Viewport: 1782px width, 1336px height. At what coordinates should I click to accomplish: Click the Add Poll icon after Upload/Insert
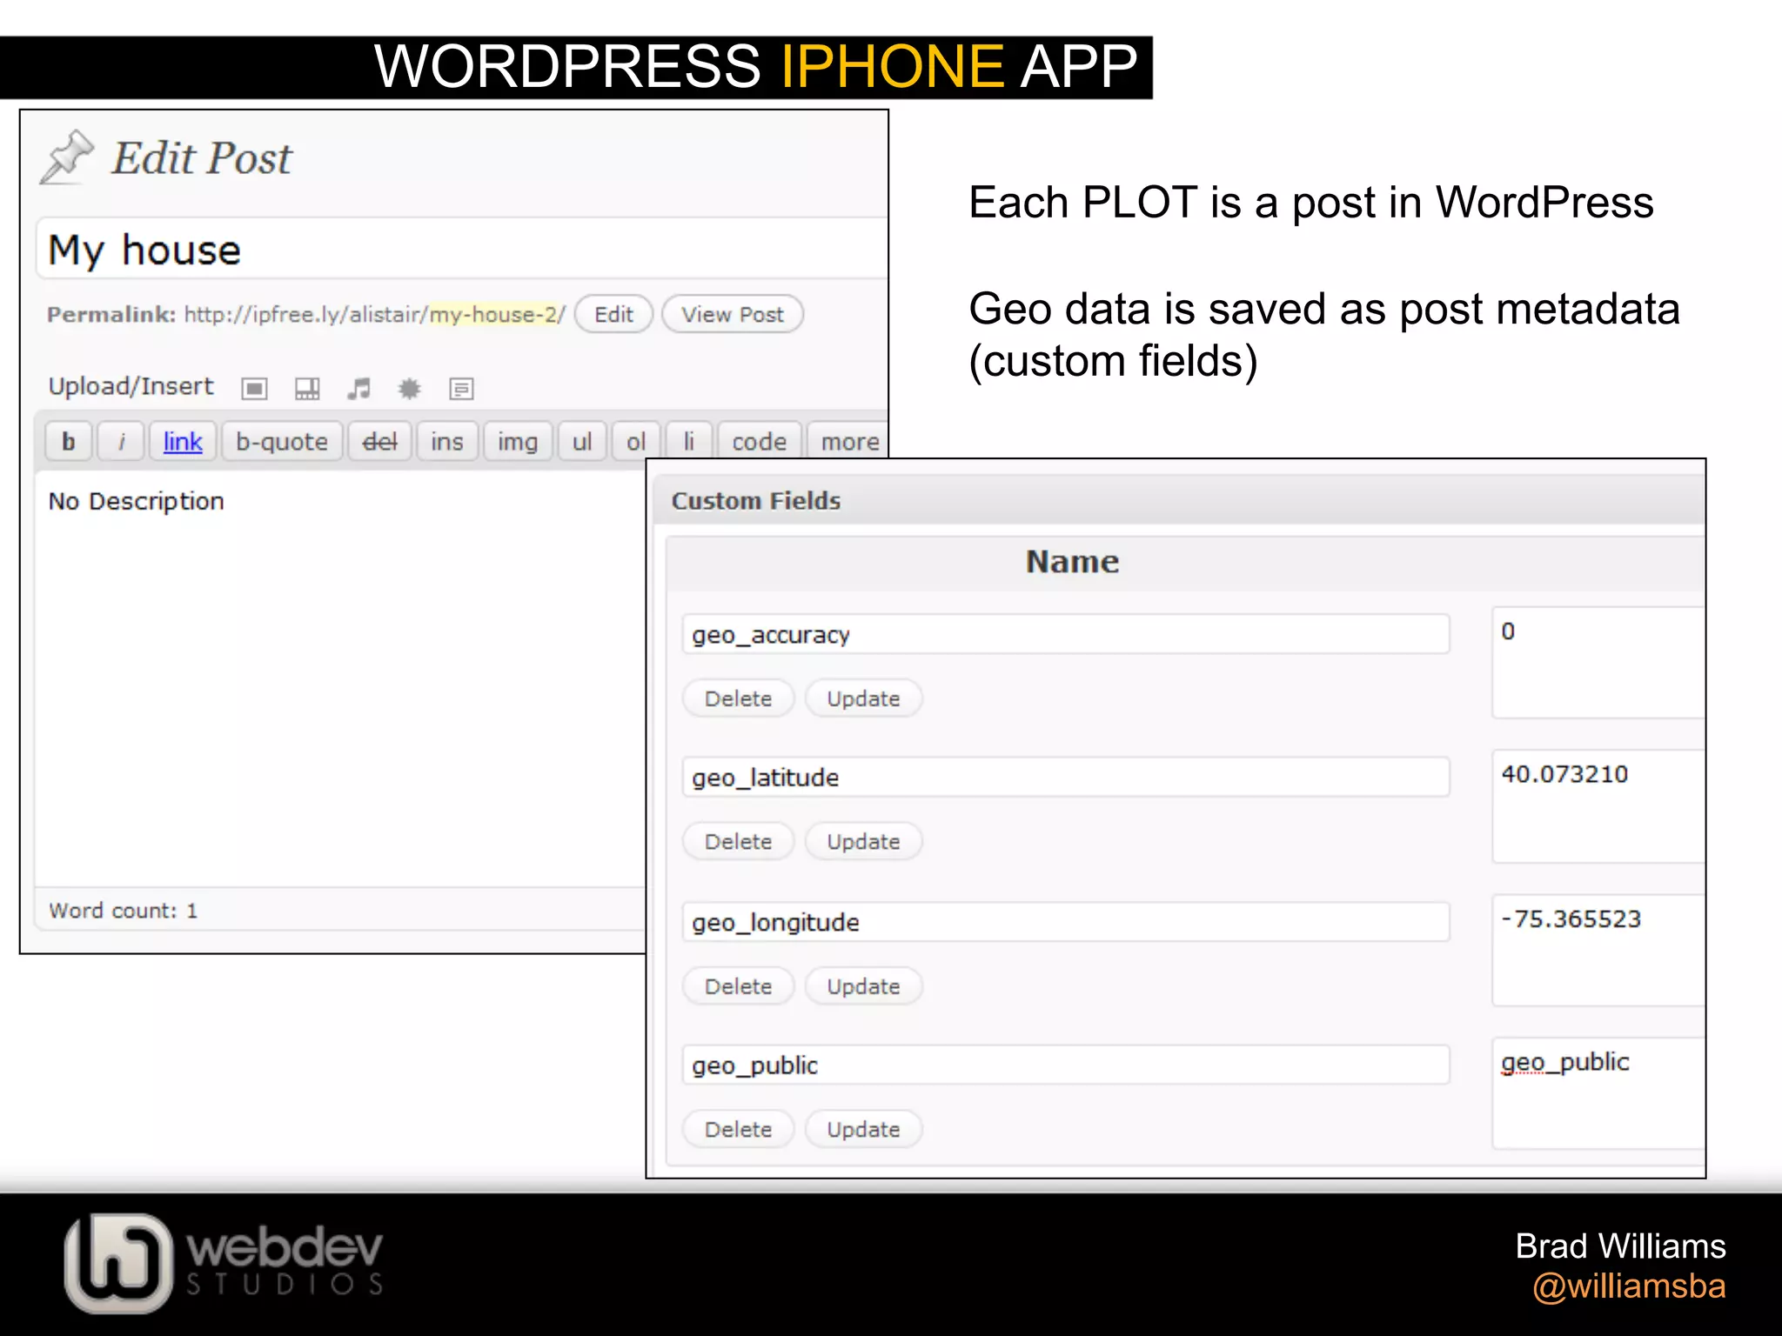coord(461,389)
